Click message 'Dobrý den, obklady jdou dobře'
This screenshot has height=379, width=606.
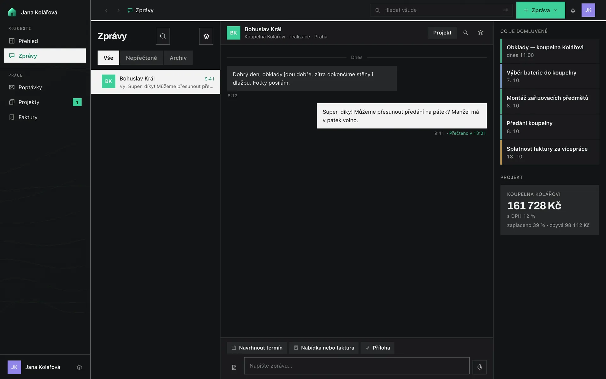[312, 78]
